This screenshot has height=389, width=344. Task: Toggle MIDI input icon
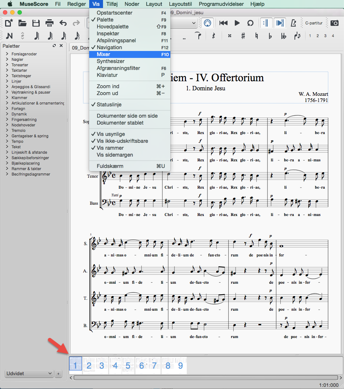(x=207, y=23)
